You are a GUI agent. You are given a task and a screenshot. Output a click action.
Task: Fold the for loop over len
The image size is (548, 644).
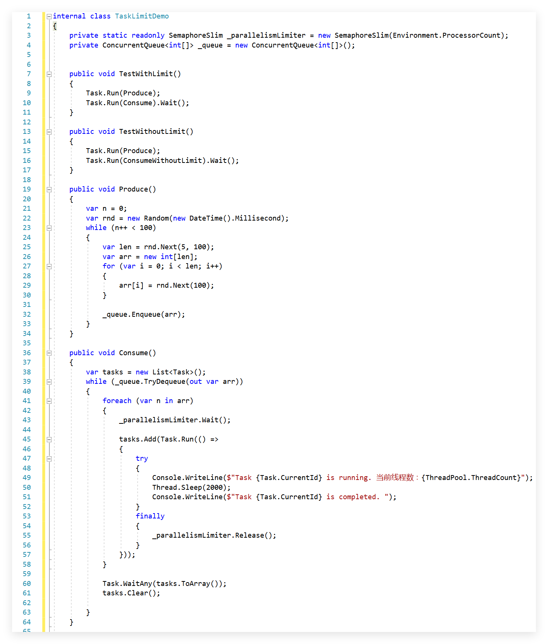tap(49, 267)
